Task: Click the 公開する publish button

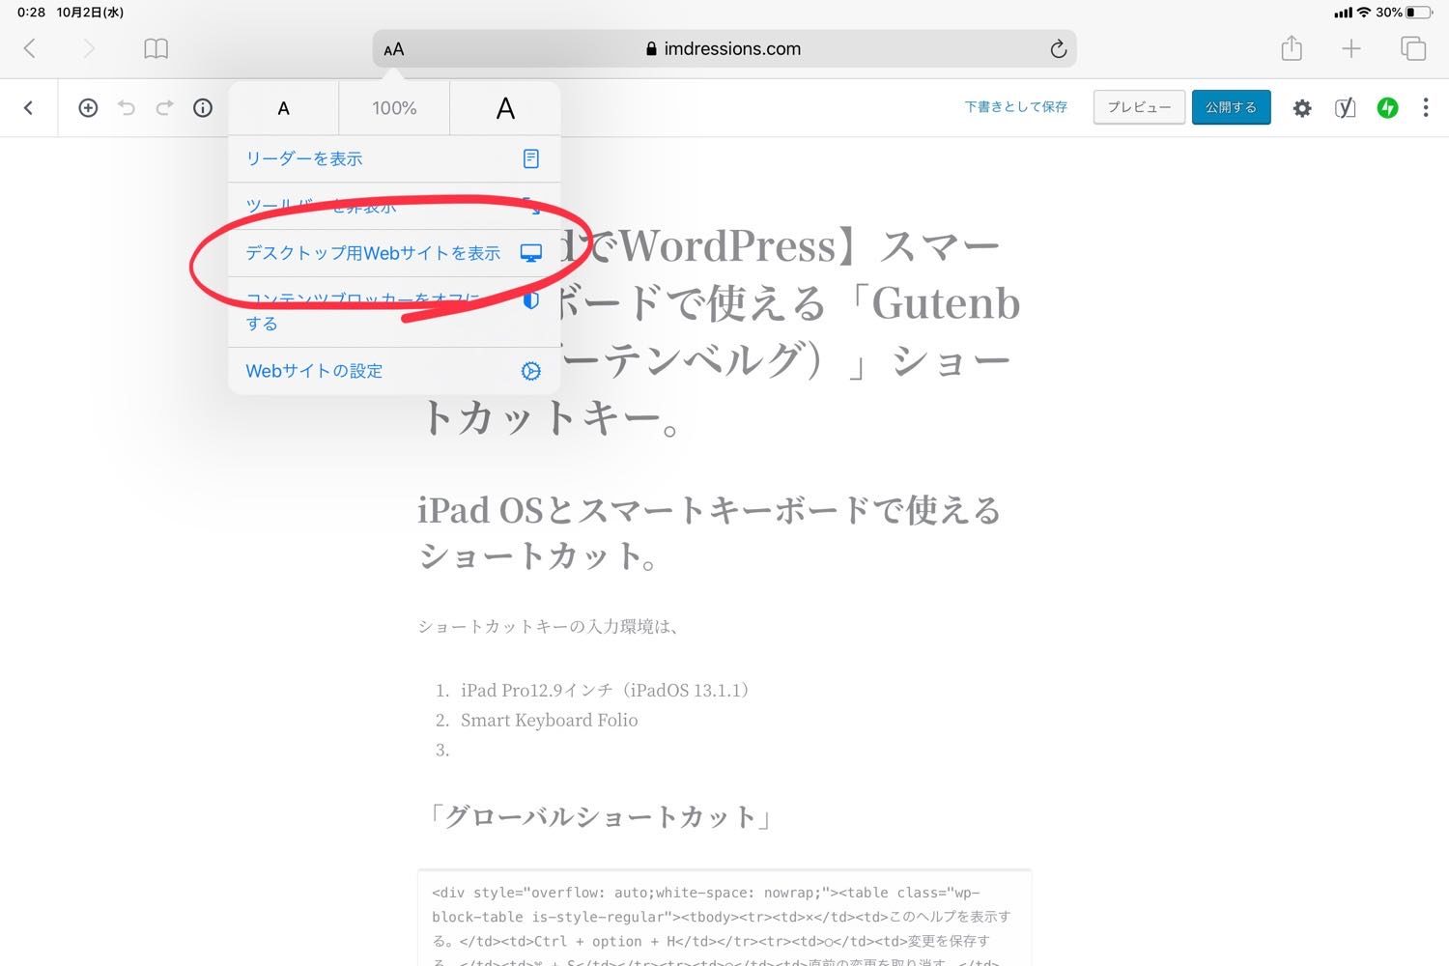Action: point(1231,107)
